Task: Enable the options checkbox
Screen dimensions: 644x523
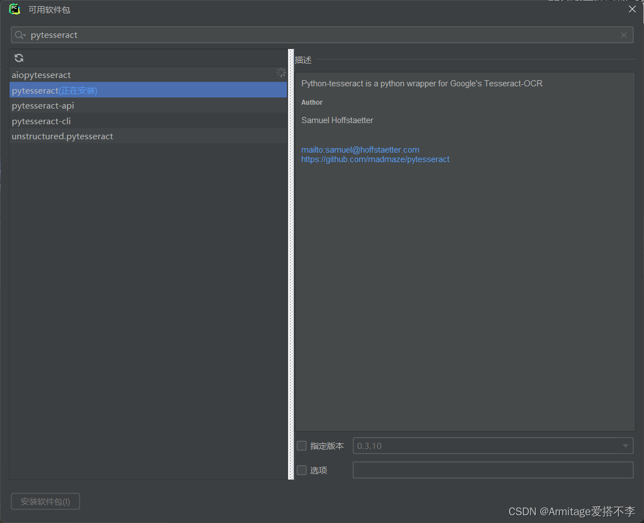Action: (301, 470)
